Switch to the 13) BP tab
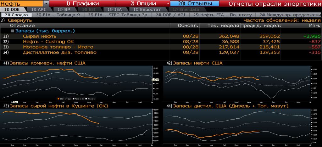The image size is (322, 147). 65,9
